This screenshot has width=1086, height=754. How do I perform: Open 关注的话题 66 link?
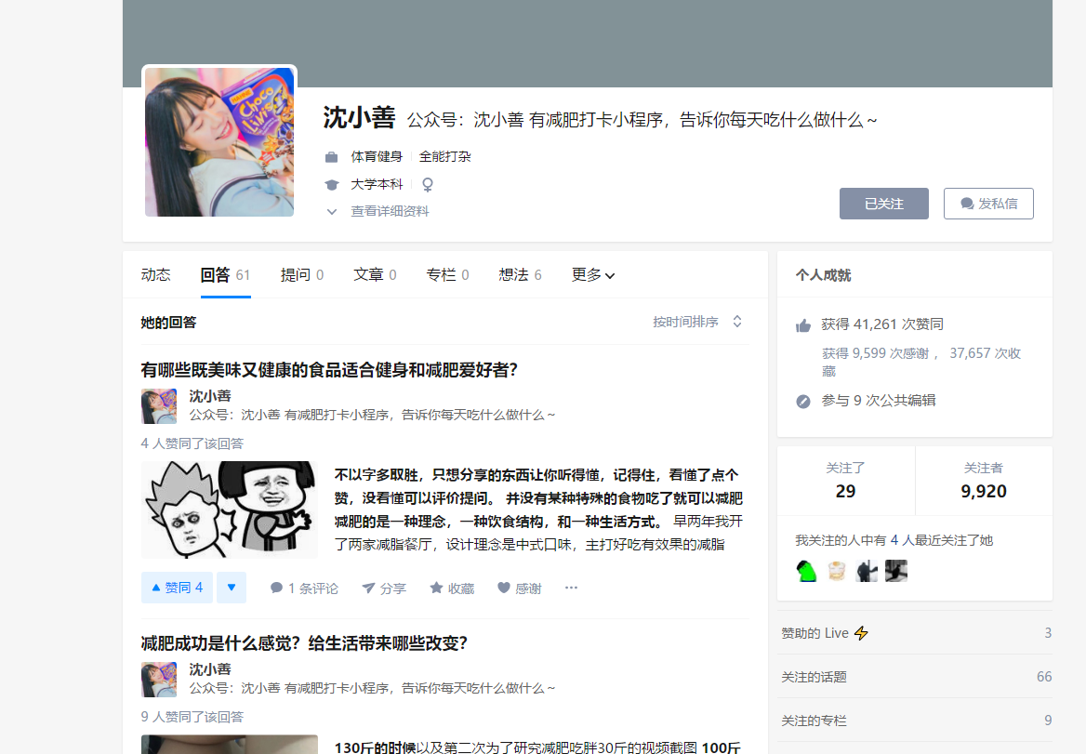[x=915, y=677]
